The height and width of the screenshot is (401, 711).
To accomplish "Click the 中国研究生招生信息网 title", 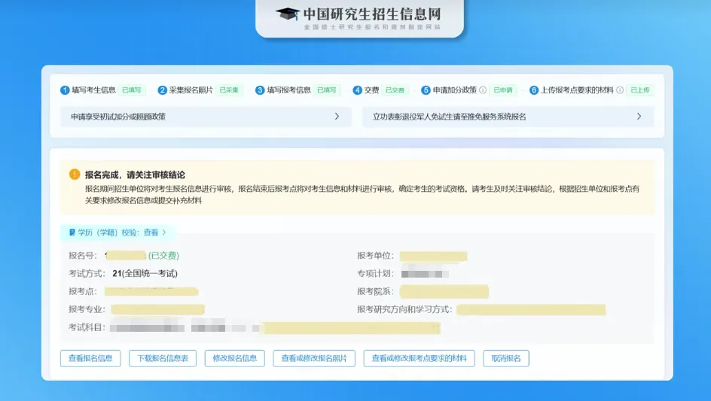I will click(372, 14).
